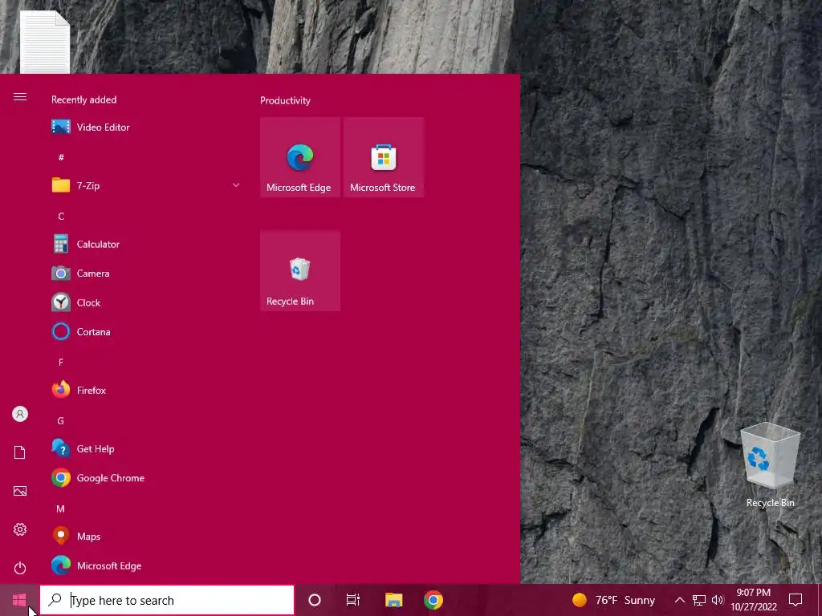Click the network icon in system tray
This screenshot has height=616, width=822.
click(x=699, y=600)
